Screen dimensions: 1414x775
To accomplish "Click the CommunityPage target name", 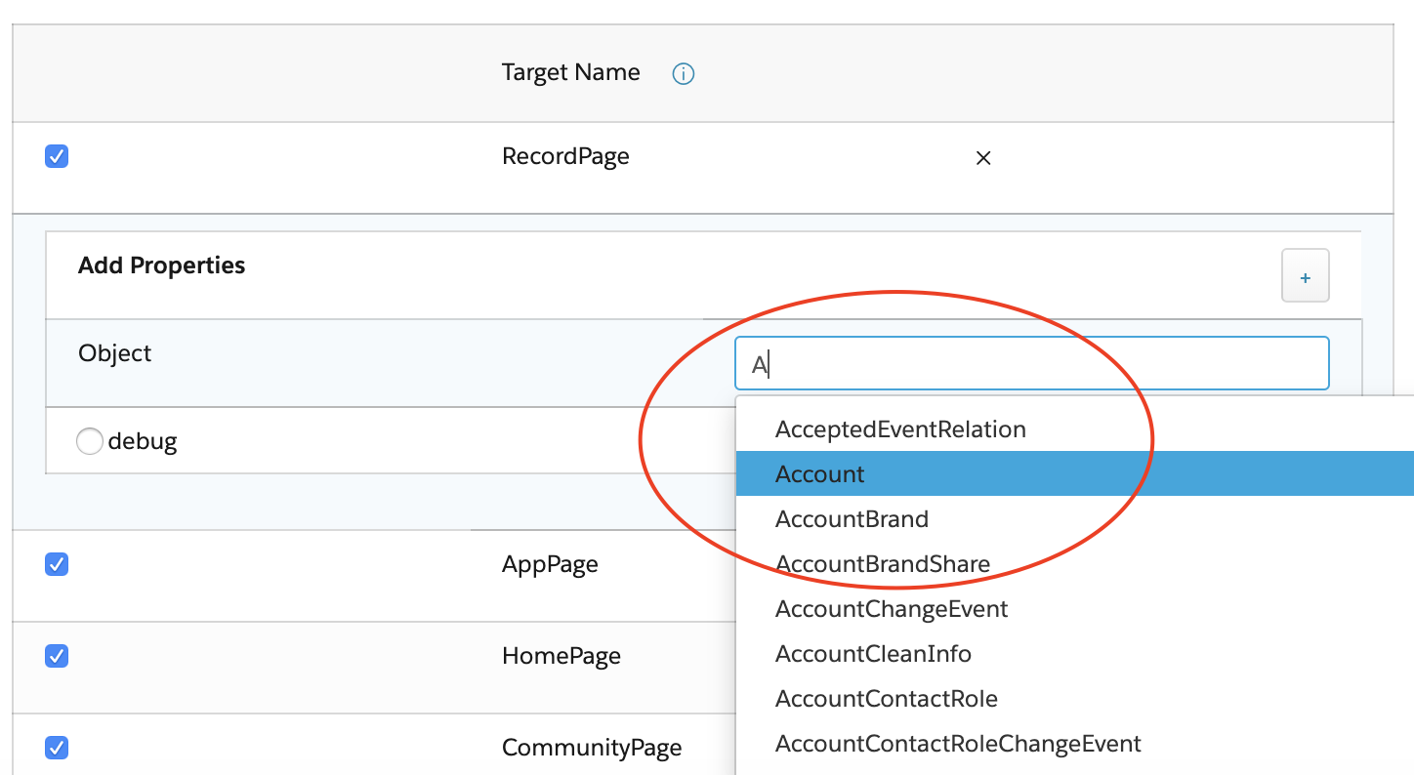I will point(592,749).
